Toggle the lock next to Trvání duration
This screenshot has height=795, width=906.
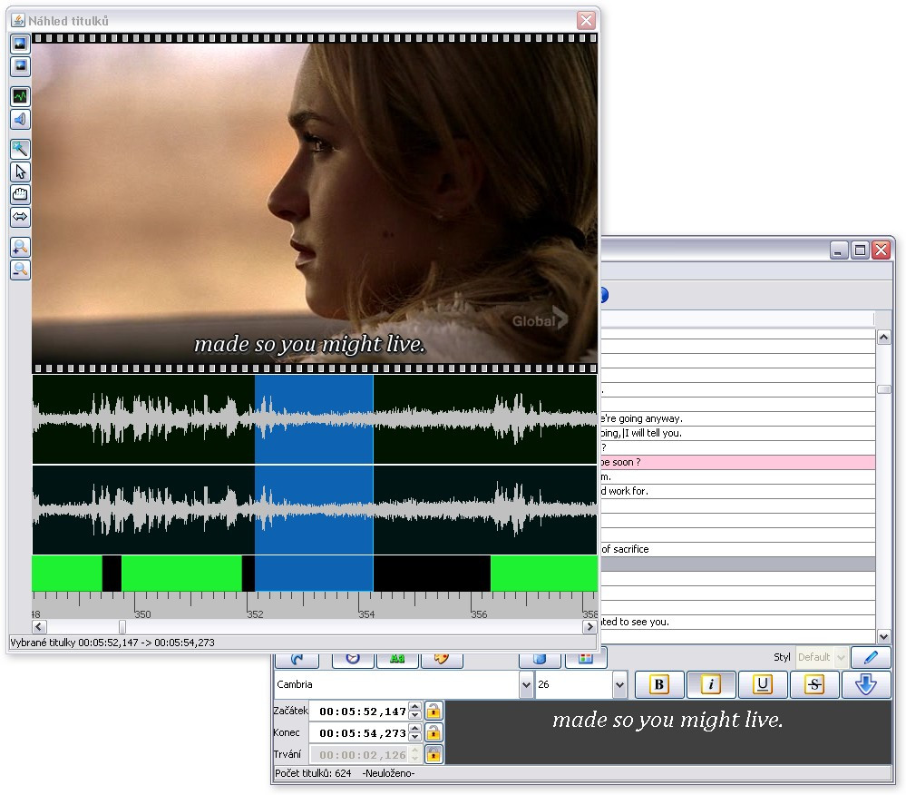(434, 754)
